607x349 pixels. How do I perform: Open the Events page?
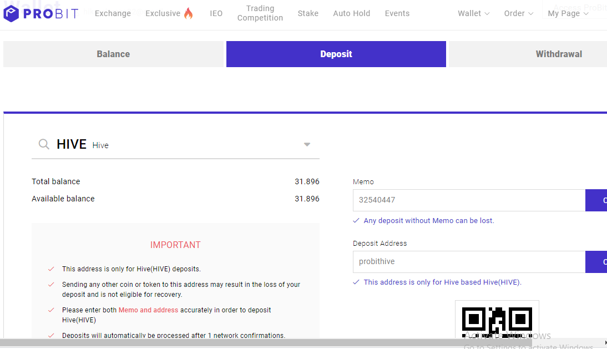pos(397,13)
